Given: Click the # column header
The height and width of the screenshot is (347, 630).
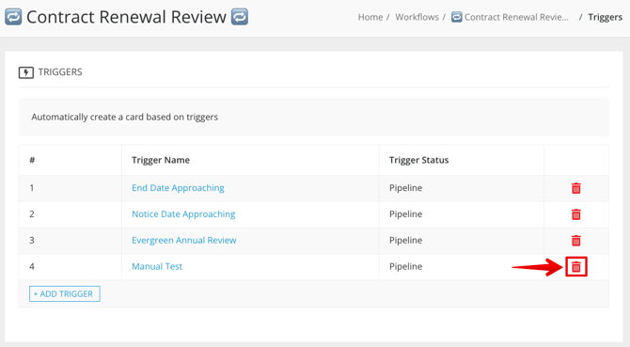Looking at the screenshot, I should [x=32, y=160].
